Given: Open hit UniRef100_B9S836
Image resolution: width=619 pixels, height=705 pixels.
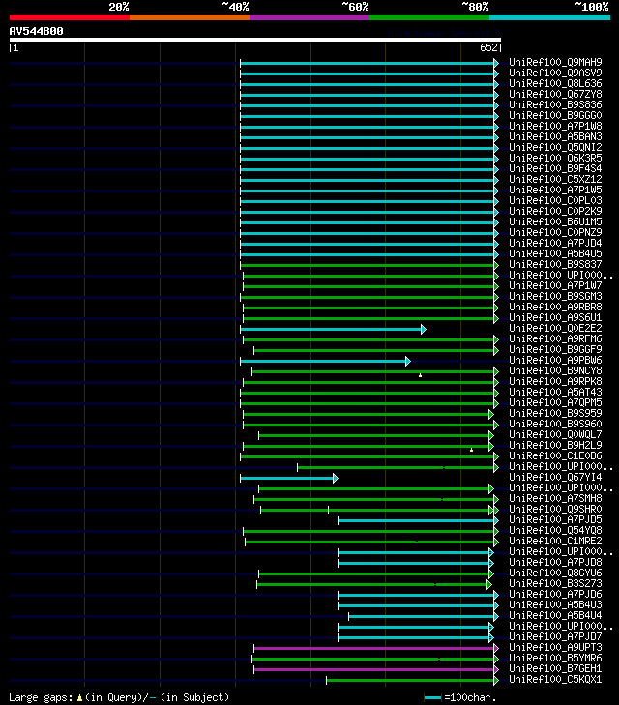Looking at the screenshot, I should pyautogui.click(x=555, y=104).
